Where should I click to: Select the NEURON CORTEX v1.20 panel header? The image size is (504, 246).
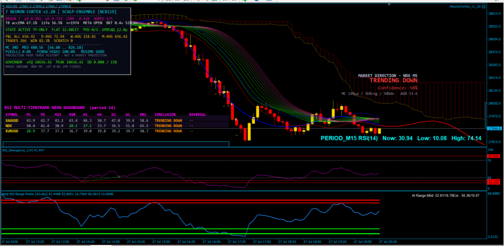click(61, 12)
